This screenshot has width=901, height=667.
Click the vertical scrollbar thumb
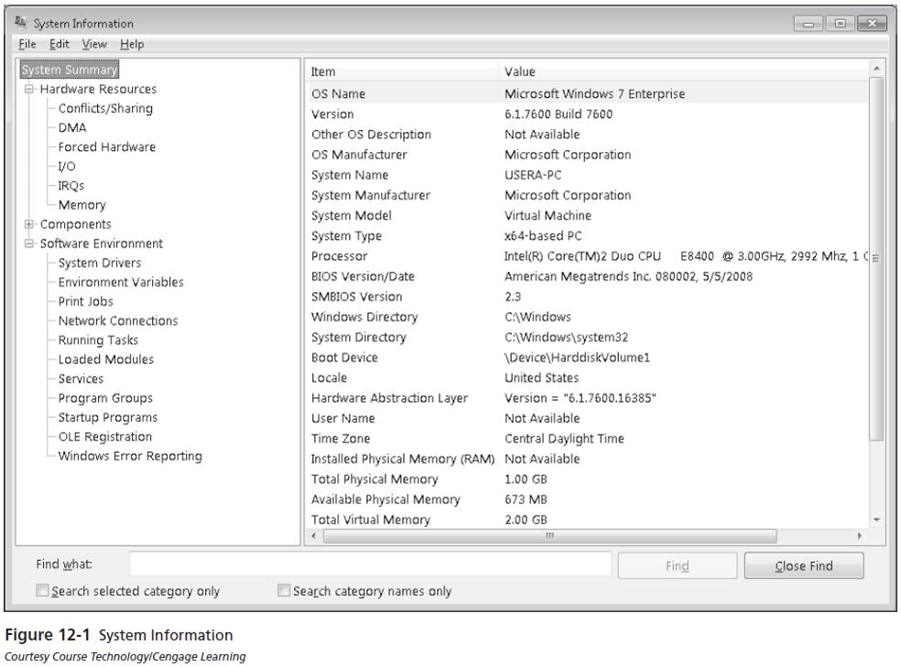(x=876, y=258)
